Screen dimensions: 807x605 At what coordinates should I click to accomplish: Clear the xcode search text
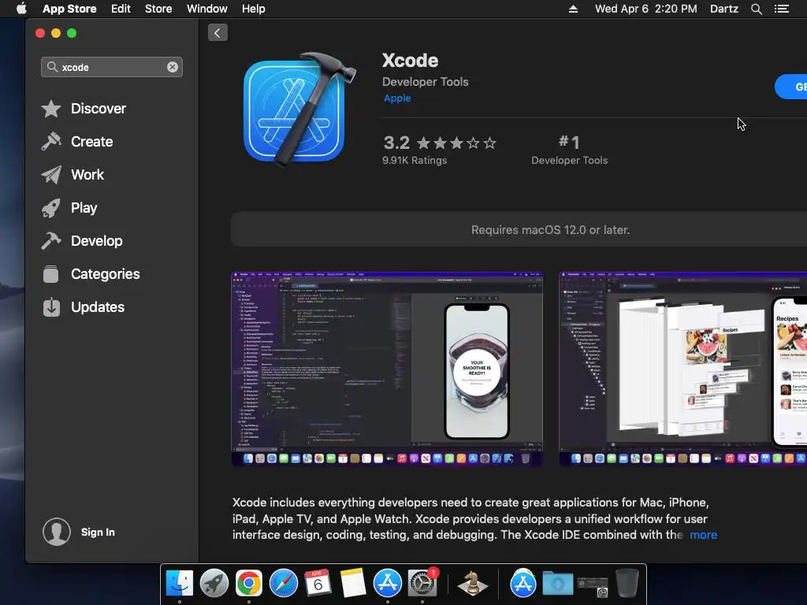point(173,67)
